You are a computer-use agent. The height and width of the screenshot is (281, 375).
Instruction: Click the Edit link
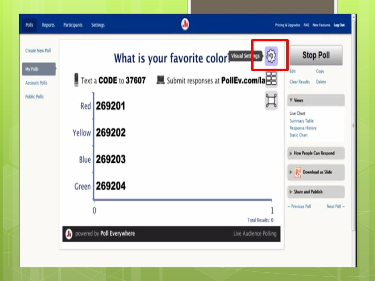293,71
